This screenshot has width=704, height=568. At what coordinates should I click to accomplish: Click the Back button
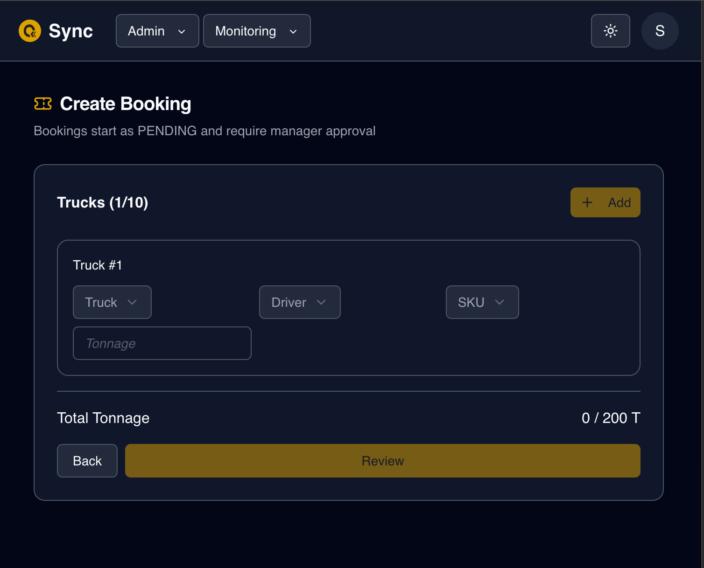(87, 461)
